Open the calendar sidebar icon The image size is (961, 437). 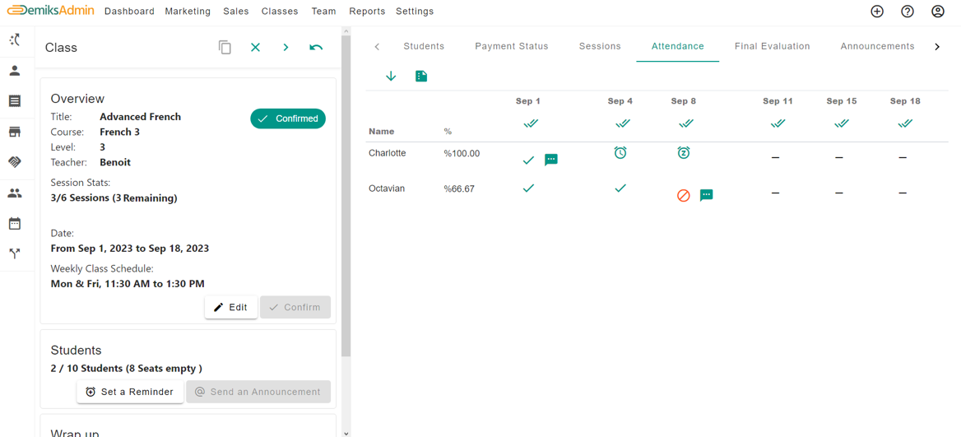pos(15,223)
